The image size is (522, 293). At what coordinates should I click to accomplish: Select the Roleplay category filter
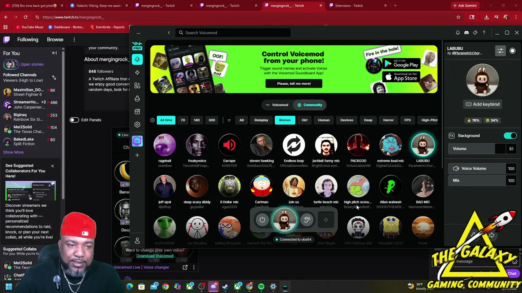(x=261, y=120)
